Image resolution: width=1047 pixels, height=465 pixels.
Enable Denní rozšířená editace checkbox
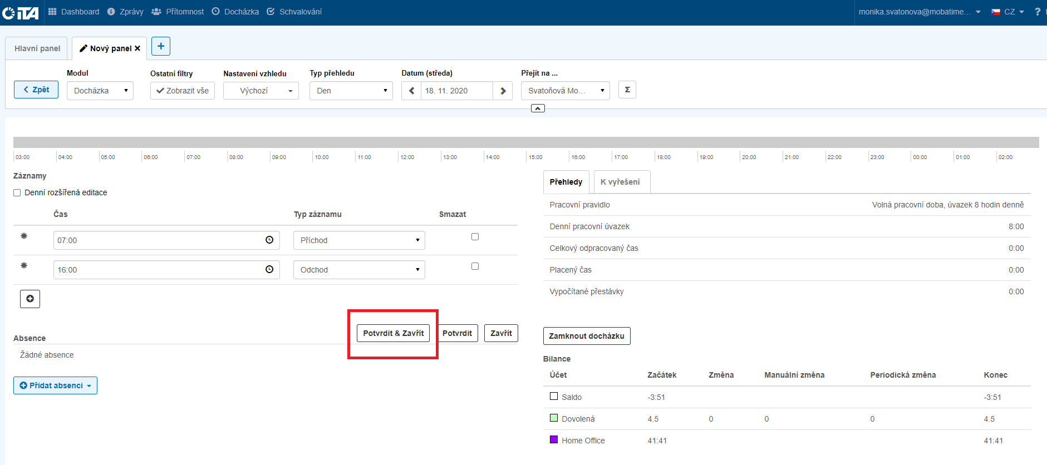coord(17,193)
